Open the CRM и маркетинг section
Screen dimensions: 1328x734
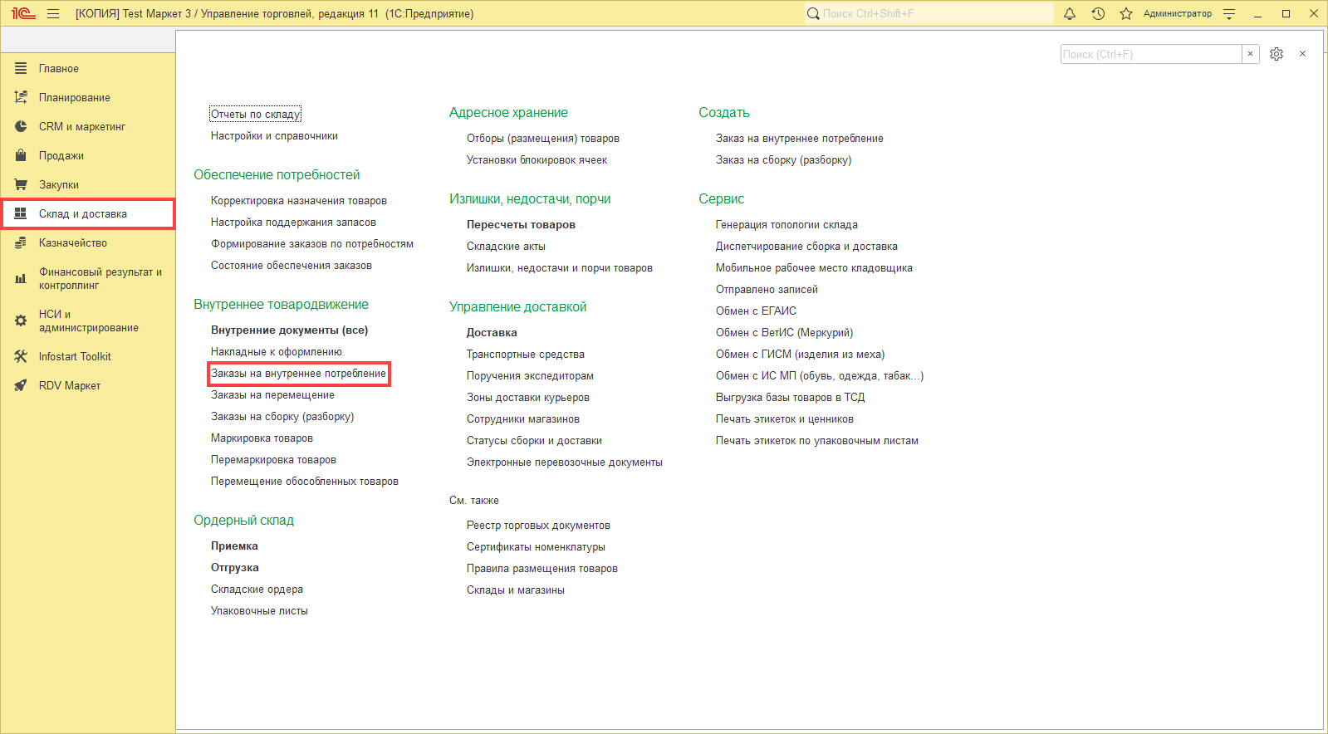(x=82, y=127)
